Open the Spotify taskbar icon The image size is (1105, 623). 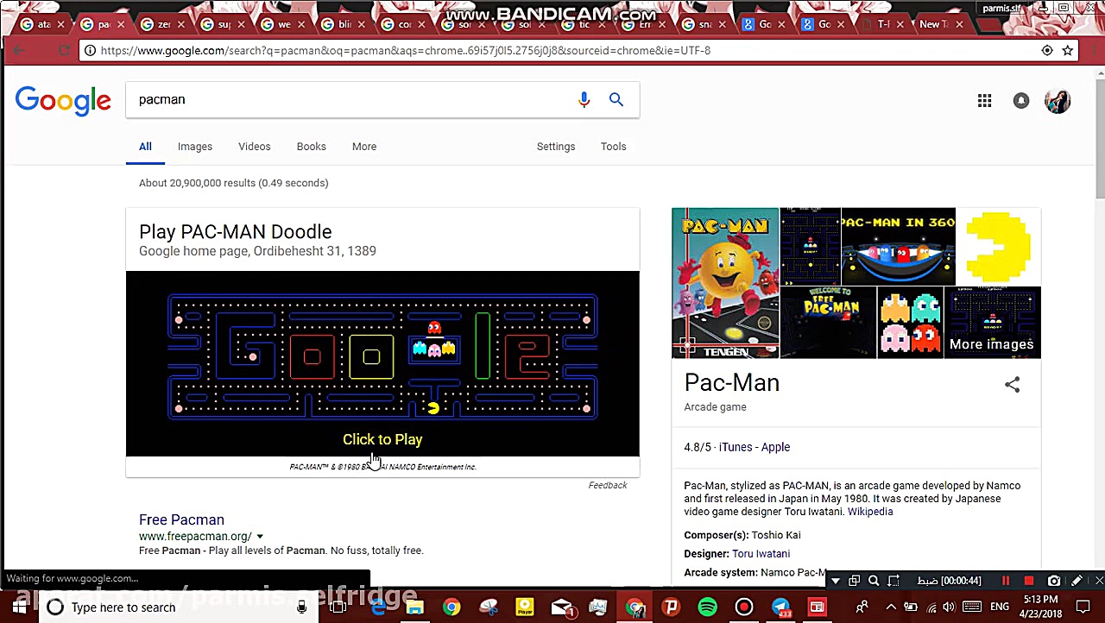707,607
